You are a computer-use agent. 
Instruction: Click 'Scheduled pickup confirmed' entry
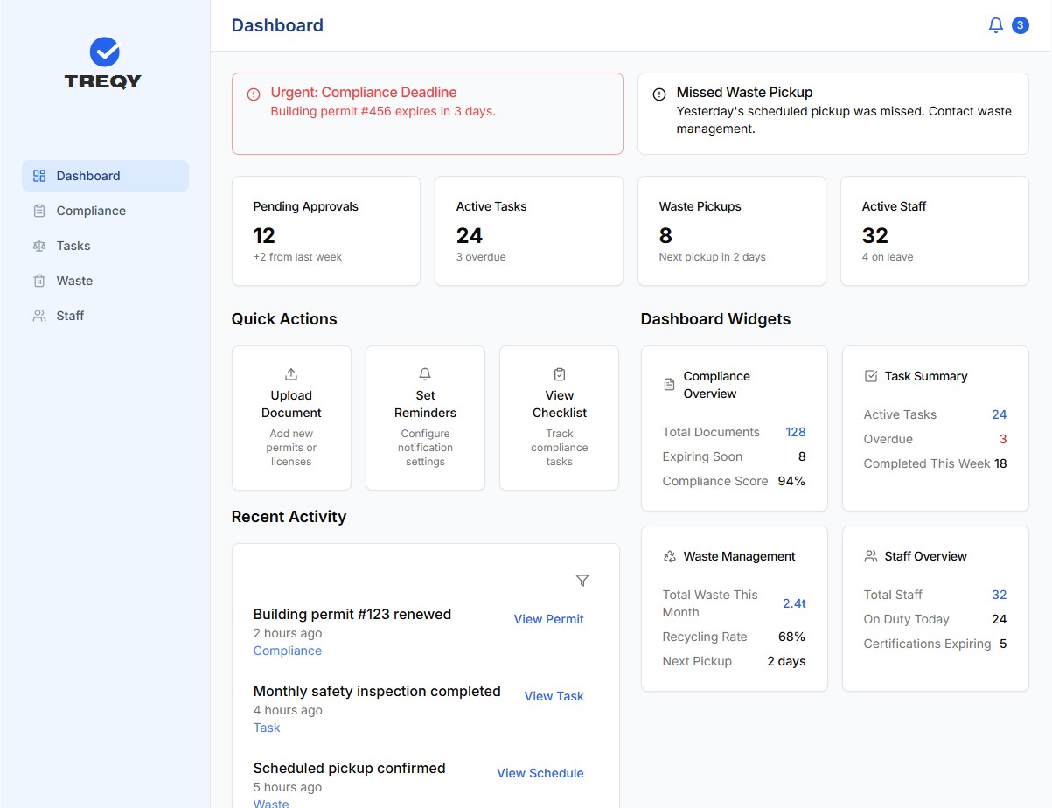pos(349,768)
